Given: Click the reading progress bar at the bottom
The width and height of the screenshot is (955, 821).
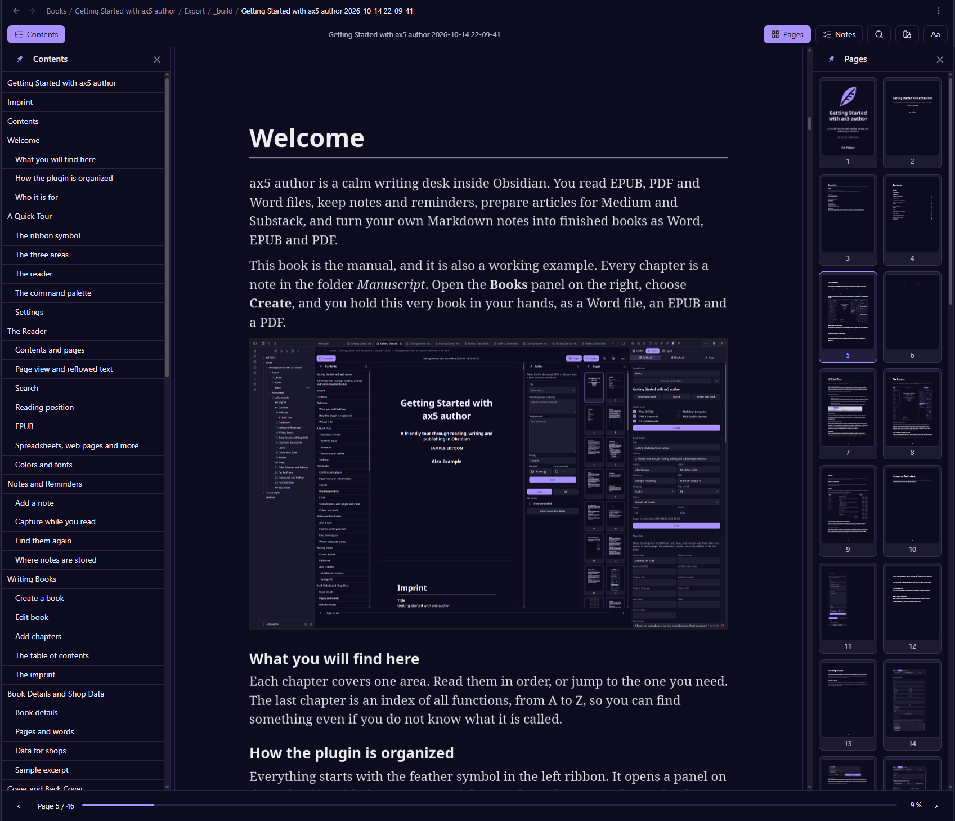Looking at the screenshot, I should 490,805.
